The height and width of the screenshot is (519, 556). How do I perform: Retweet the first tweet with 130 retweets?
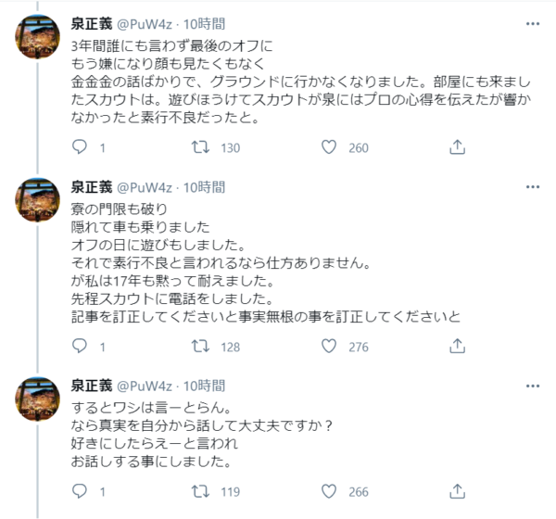point(198,147)
